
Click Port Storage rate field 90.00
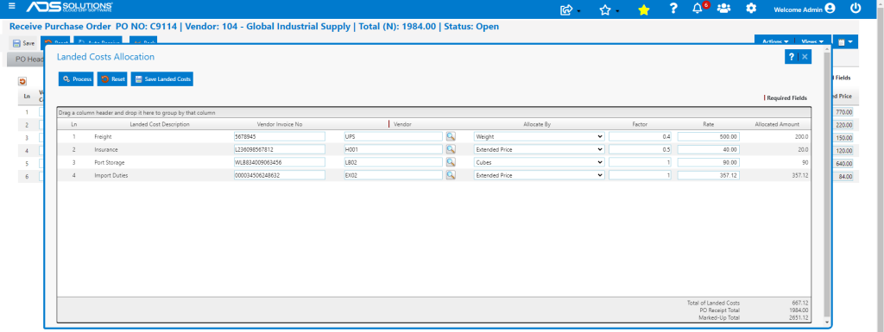click(709, 162)
